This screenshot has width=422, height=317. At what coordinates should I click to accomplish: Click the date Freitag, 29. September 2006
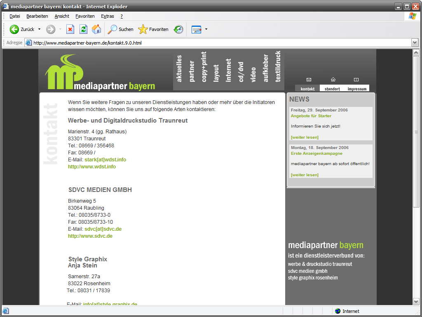click(x=319, y=110)
